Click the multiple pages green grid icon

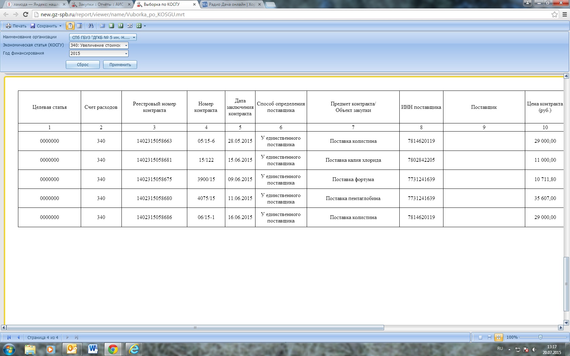tap(139, 26)
